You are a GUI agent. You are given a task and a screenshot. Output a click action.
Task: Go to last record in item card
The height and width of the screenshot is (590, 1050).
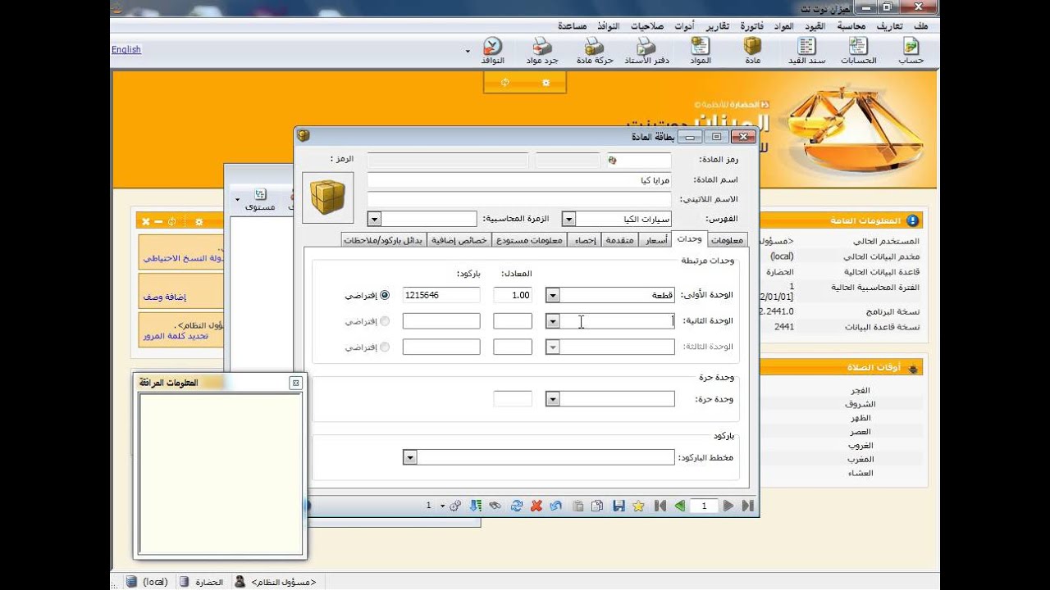(x=747, y=506)
